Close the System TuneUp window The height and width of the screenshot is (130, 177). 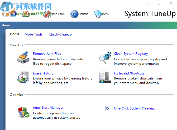point(171,3)
